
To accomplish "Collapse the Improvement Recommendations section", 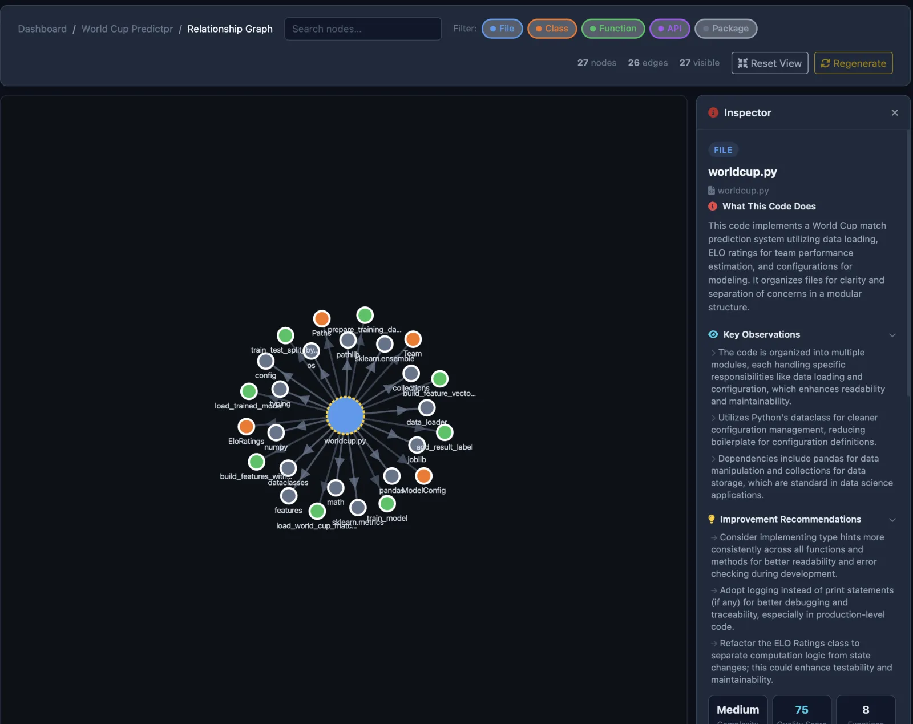I will coord(892,520).
